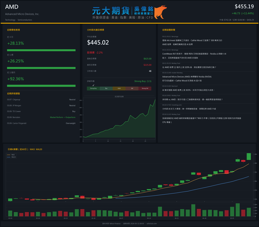Click the tallest green volume bar

(238, 210)
